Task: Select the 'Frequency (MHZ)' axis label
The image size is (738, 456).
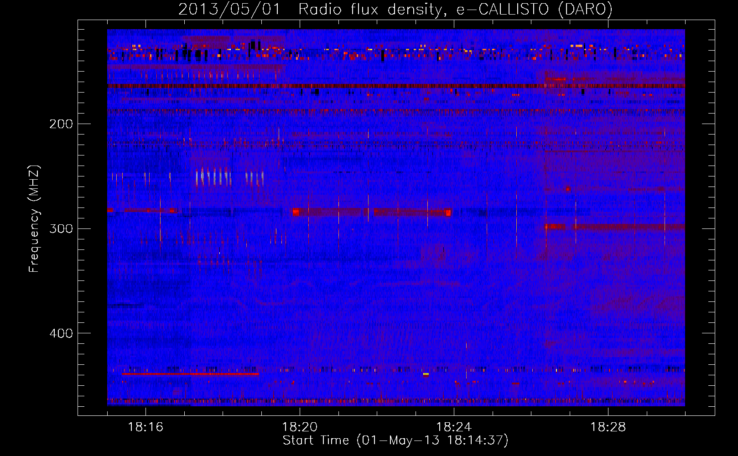Action: click(34, 218)
